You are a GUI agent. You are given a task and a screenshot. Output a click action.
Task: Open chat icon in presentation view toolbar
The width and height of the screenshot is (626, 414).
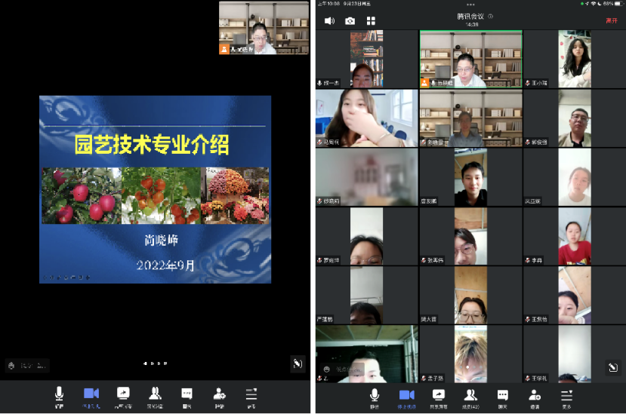tap(187, 396)
